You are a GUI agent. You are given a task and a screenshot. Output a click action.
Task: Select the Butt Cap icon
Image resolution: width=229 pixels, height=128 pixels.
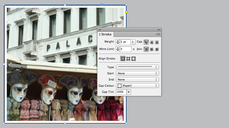pyautogui.click(x=146, y=42)
